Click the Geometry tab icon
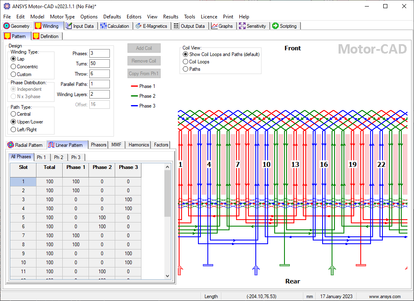The height and width of the screenshot is (301, 414). tap(7, 26)
